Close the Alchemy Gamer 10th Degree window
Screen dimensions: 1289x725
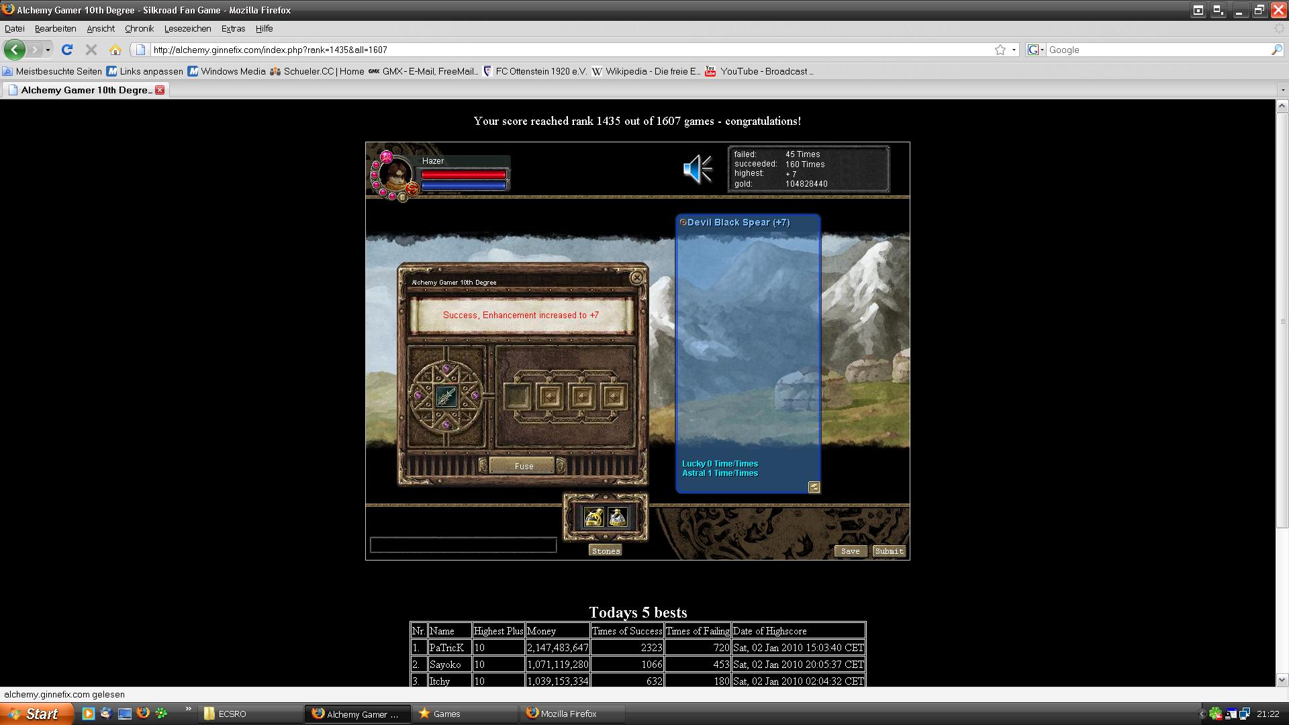pyautogui.click(x=636, y=277)
